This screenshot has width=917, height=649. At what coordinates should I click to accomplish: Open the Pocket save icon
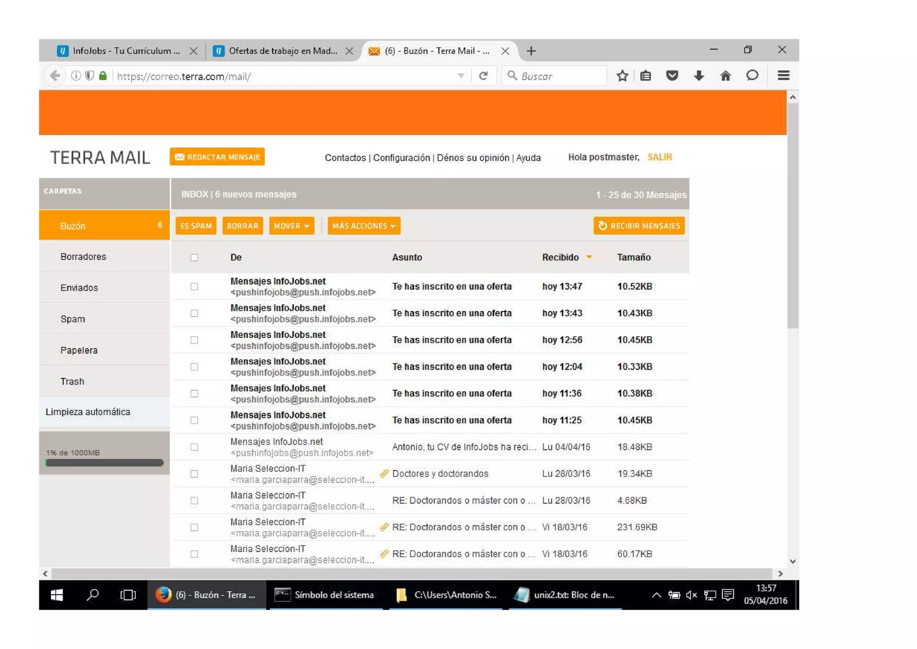pyautogui.click(x=672, y=76)
